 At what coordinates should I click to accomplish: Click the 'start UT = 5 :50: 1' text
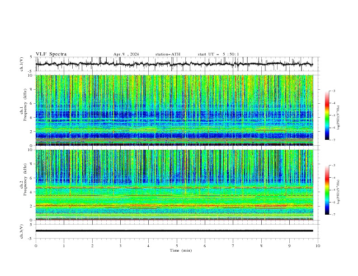[218, 54]
